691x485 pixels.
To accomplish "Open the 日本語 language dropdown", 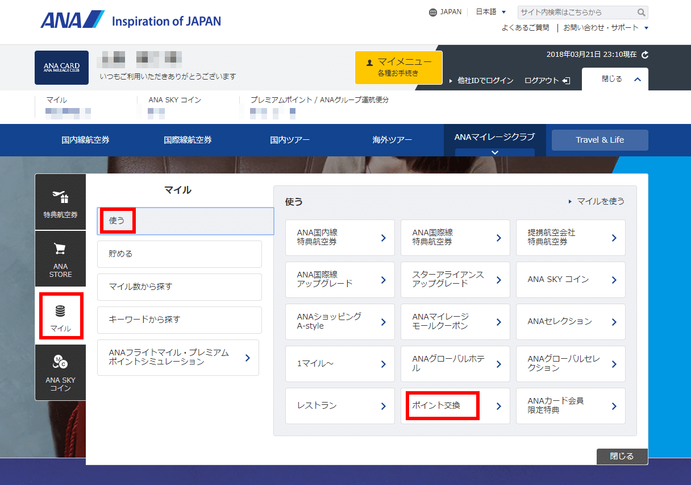I will (490, 12).
